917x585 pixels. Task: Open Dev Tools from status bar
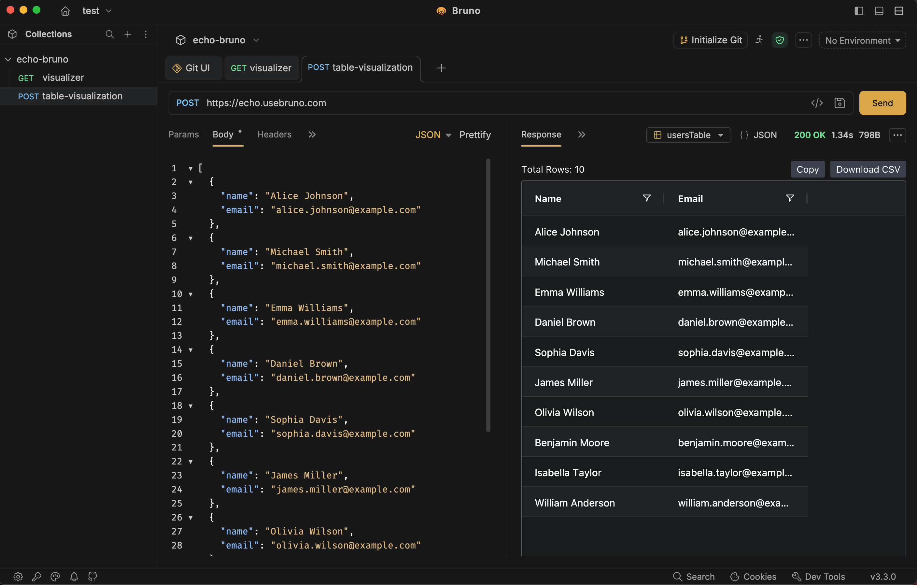pos(818,577)
